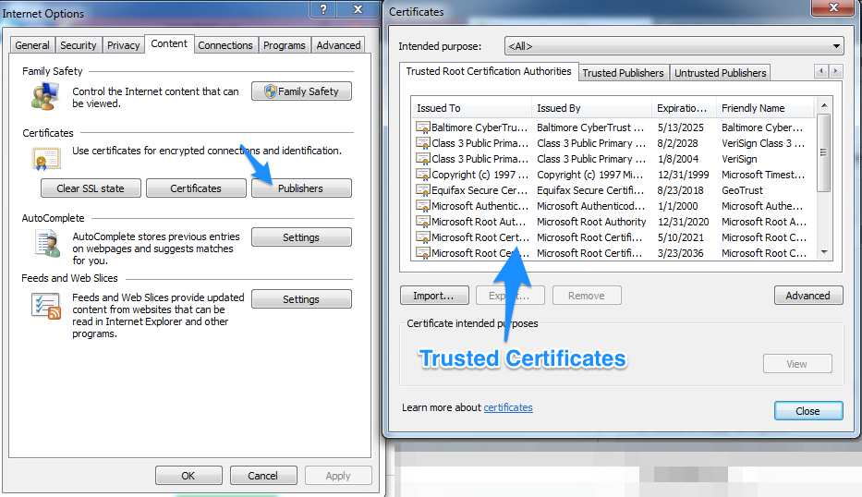862x497 pixels.
Task: Select the Content tab
Action: click(169, 43)
